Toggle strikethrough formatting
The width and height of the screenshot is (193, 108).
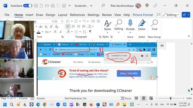pos(40,27)
